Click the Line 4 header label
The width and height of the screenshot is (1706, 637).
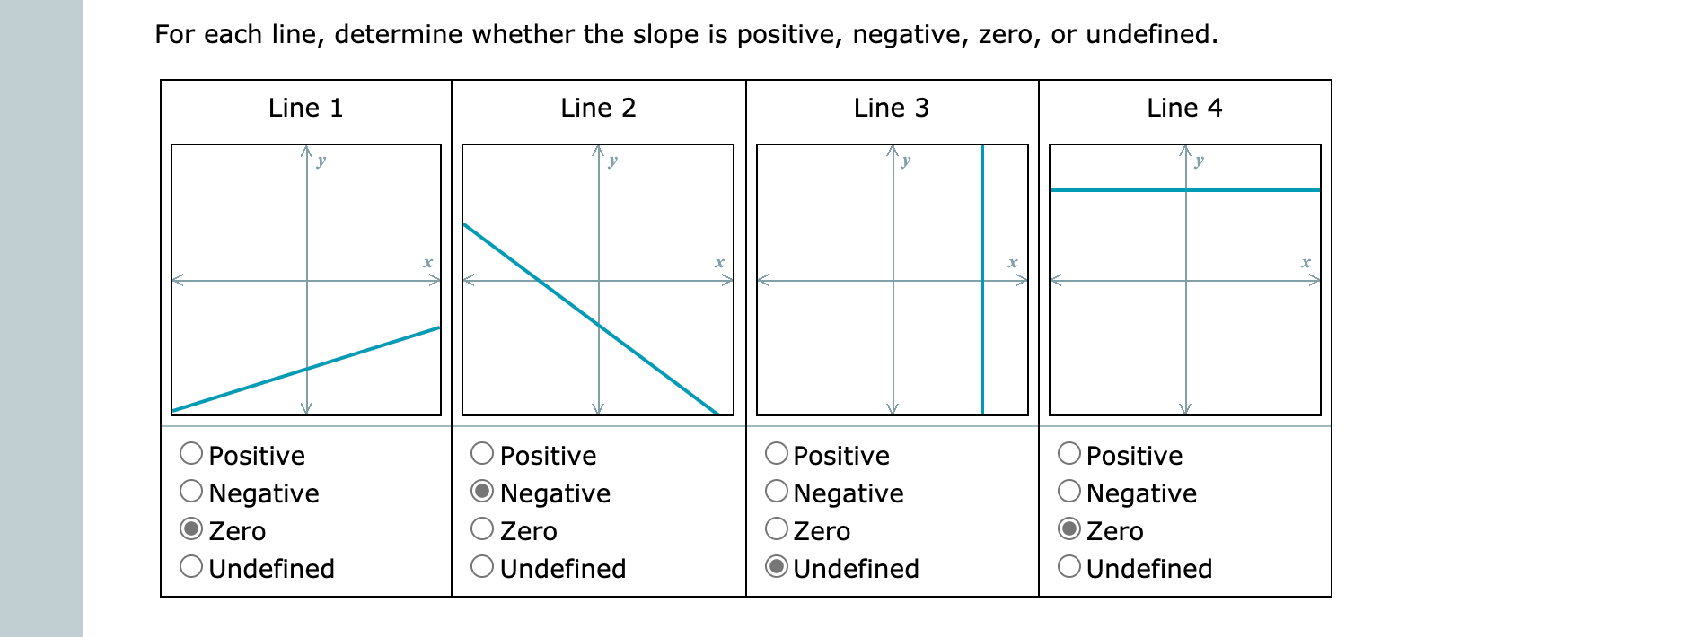[1183, 108]
